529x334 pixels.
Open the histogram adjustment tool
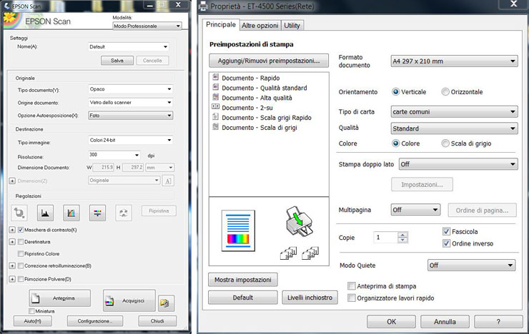44,211
